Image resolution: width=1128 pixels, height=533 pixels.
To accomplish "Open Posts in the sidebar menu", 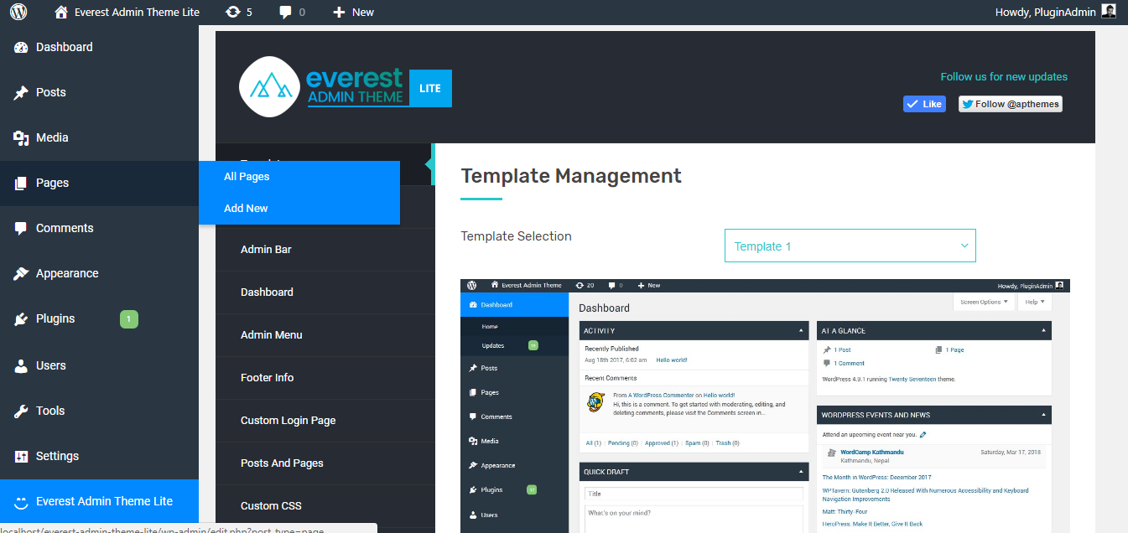I will click(99, 92).
